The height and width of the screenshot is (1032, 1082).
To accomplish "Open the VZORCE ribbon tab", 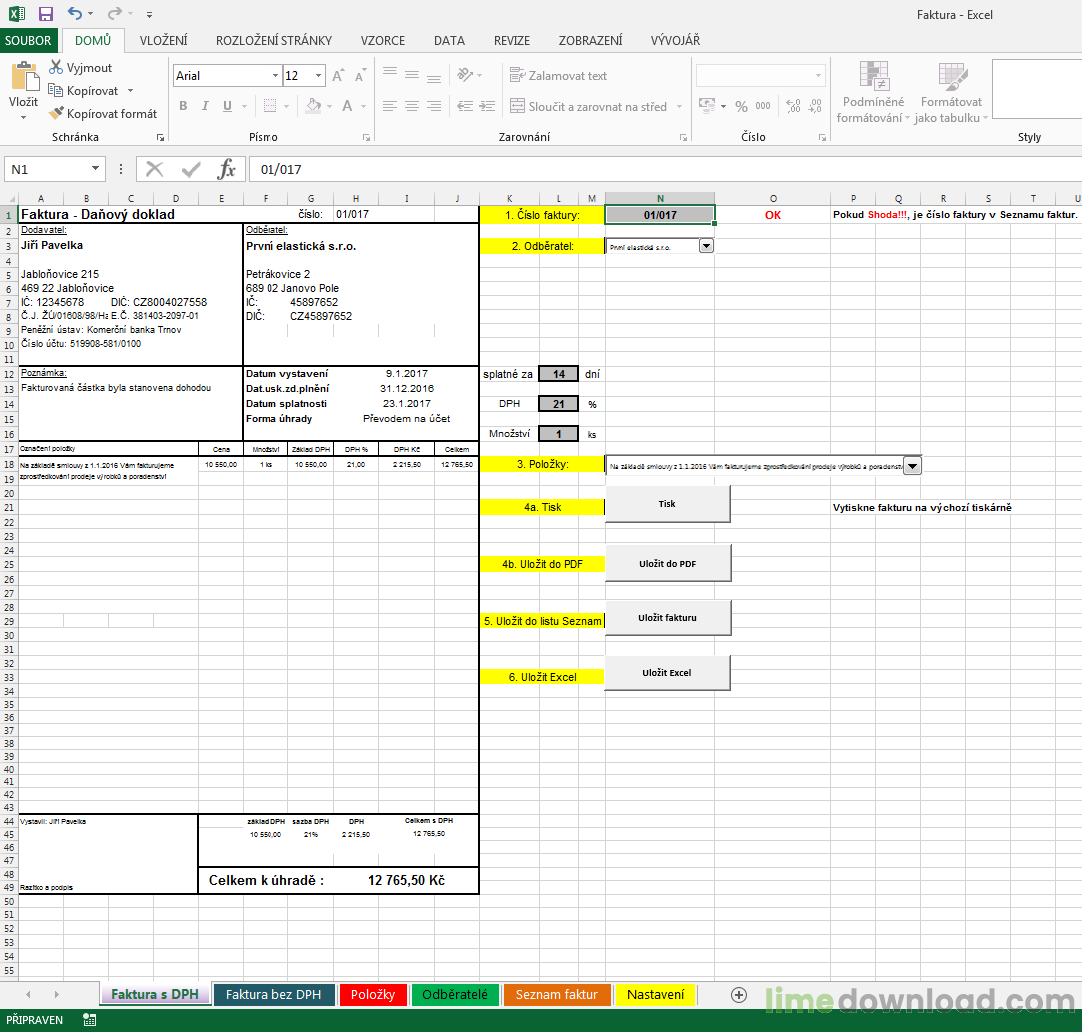I will tap(382, 41).
